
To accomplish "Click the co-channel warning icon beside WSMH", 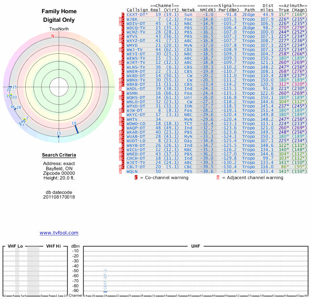I will pos(123,93).
